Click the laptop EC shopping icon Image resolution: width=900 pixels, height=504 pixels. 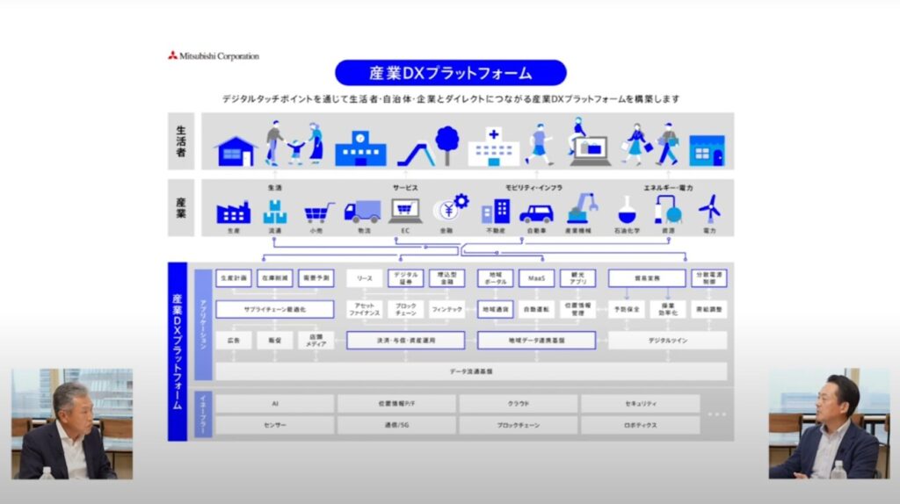[405, 211]
